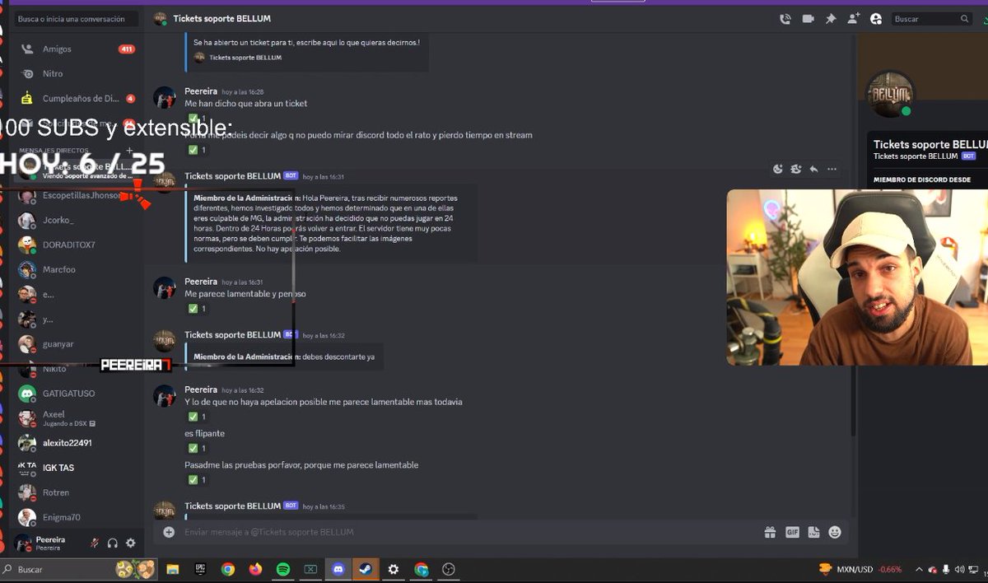Open the emoji picker
The image size is (988, 583).
pos(835,532)
